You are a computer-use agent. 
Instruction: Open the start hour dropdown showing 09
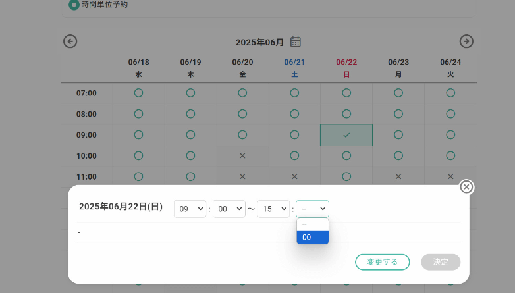[190, 209]
